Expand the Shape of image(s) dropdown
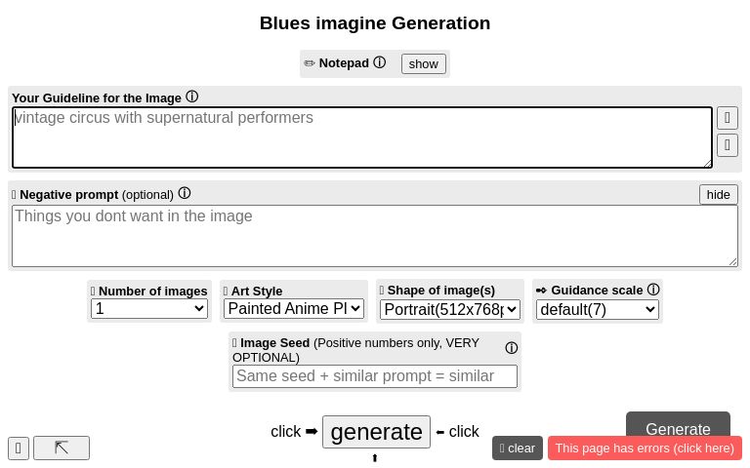This screenshot has height=468, width=750. click(449, 309)
